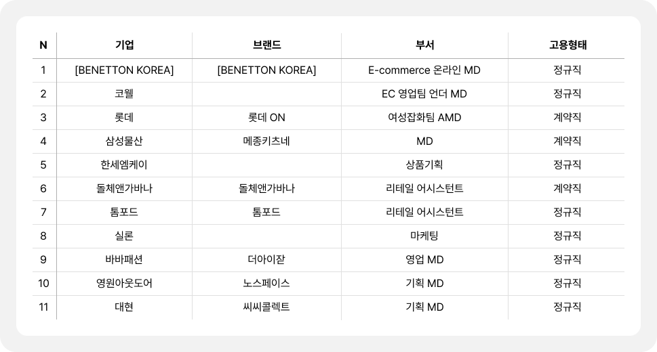Viewport: 657px width, 352px height.
Task: Select the 마케팅 department cell
Action: 424,236
